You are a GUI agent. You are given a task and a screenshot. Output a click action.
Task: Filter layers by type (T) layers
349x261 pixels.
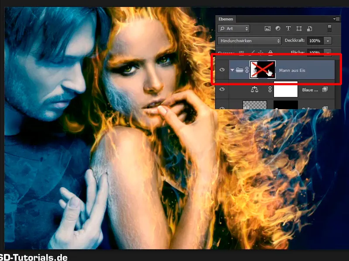(x=288, y=28)
